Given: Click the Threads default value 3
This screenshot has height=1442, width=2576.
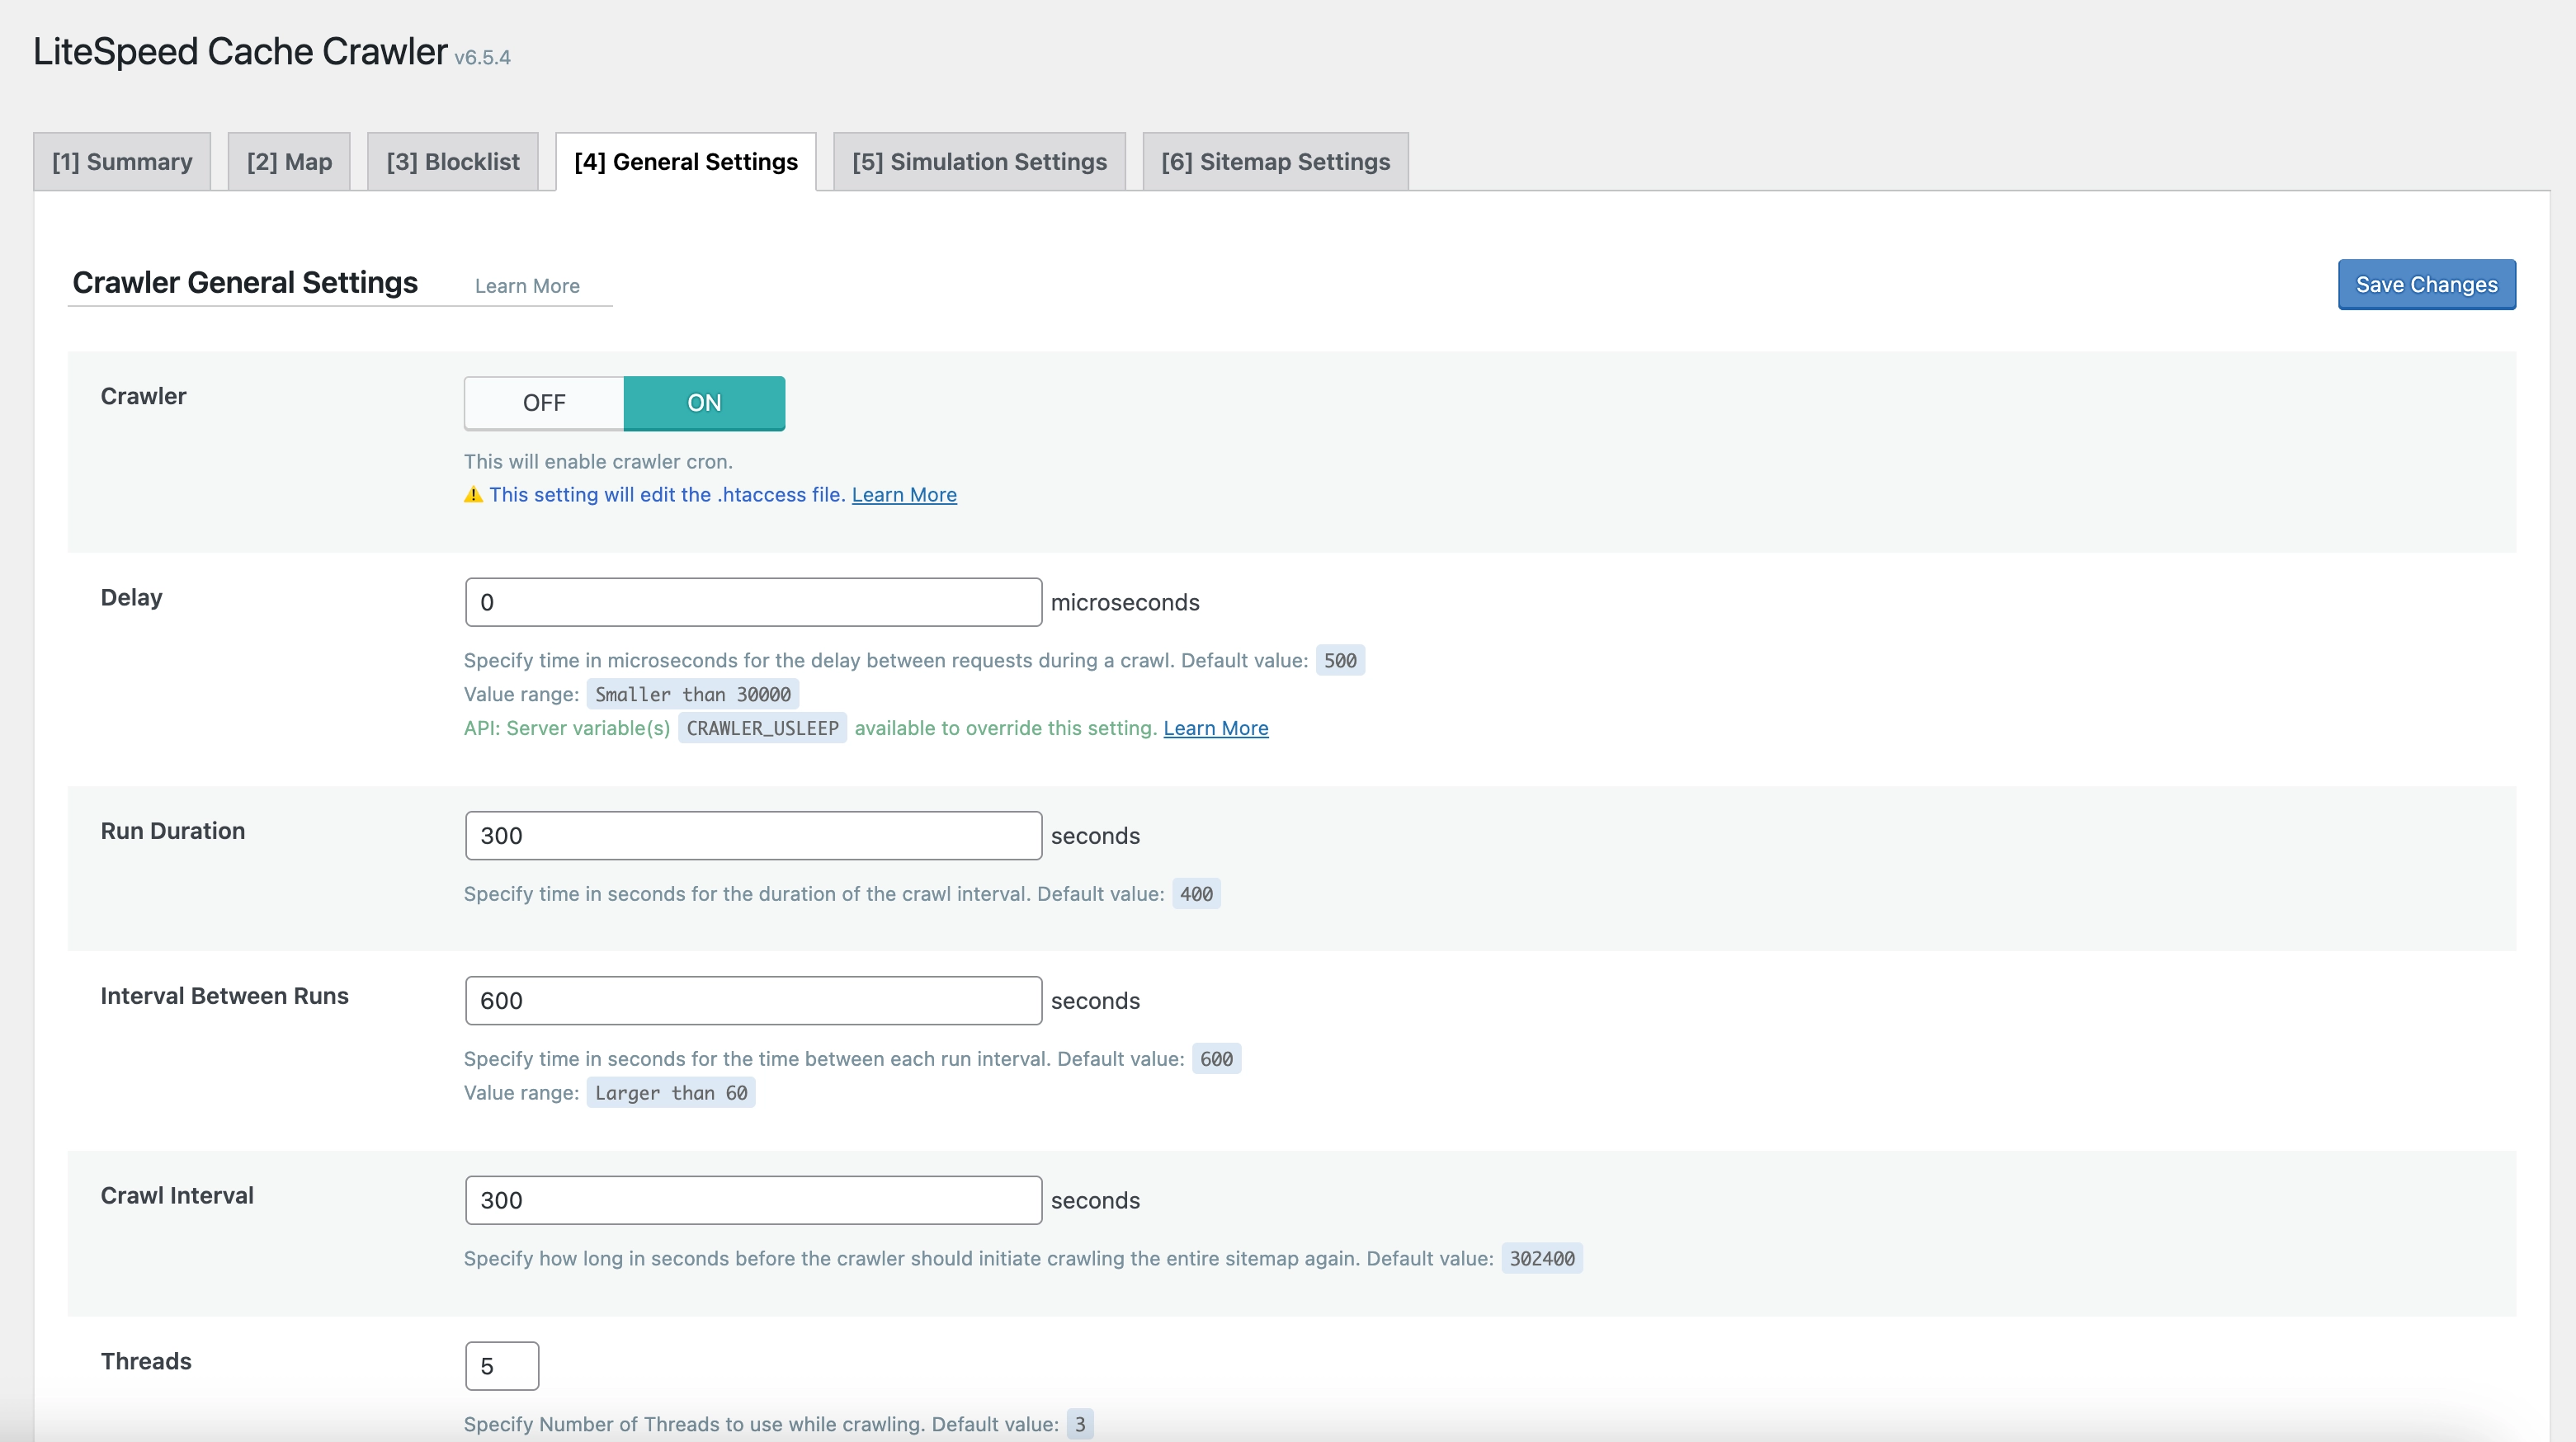Looking at the screenshot, I should click(1080, 1424).
